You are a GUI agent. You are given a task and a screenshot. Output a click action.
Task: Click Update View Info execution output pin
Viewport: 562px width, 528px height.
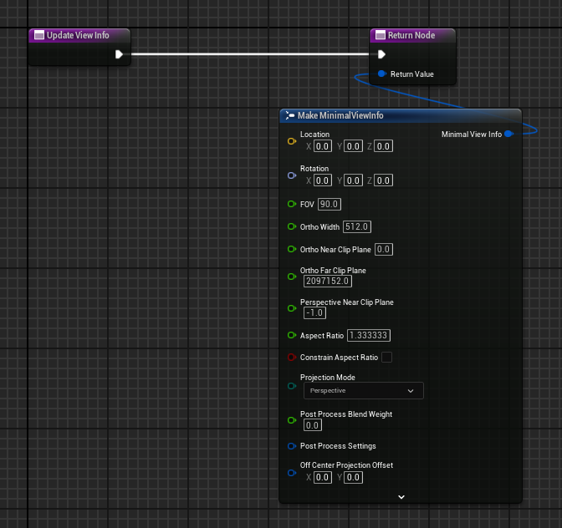click(x=119, y=54)
